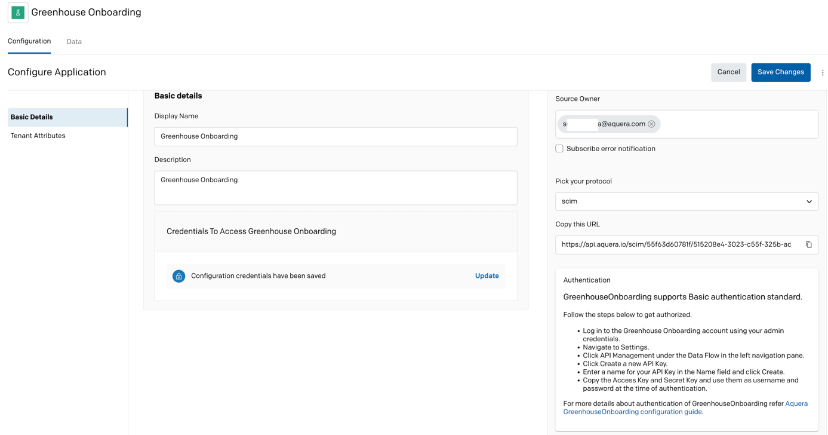This screenshot has width=828, height=435.
Task: Remove the aquera.com source owner chip
Action: (x=651, y=124)
